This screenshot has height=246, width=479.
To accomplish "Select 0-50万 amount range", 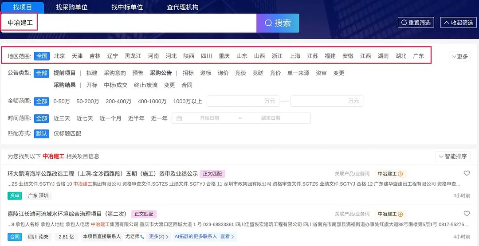I will (62, 102).
